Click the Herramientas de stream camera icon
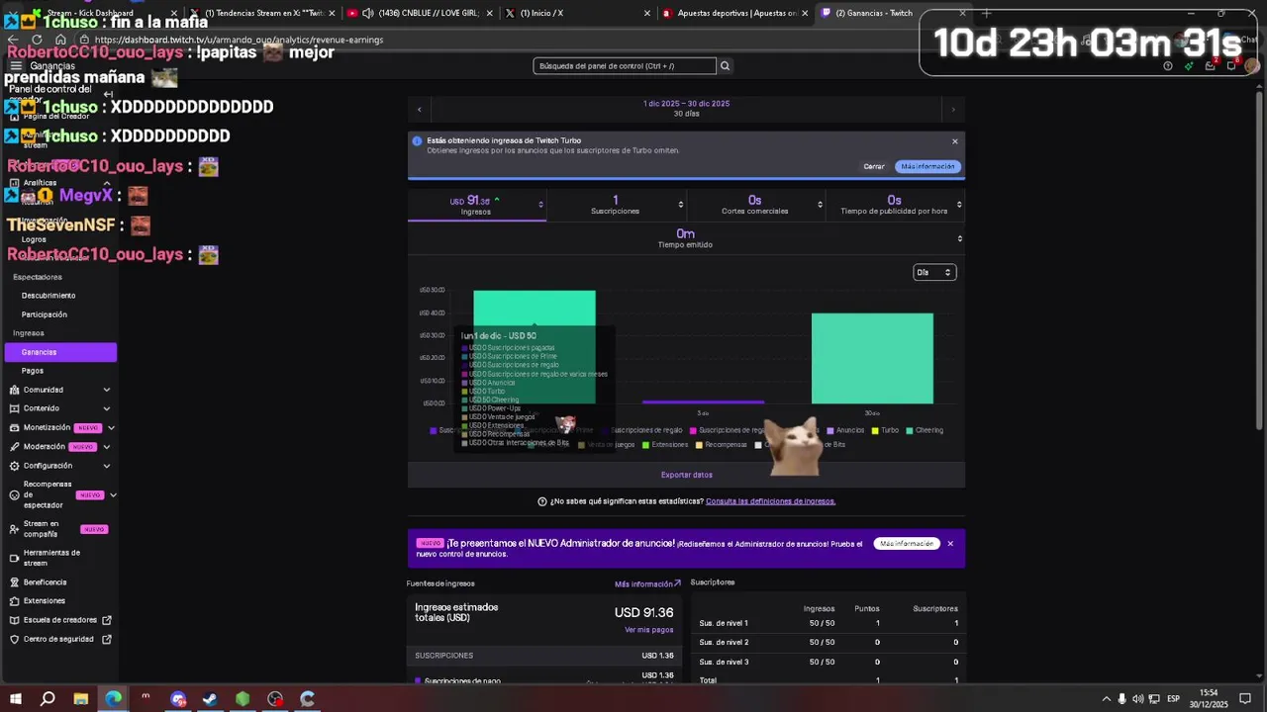Image resolution: width=1267 pixels, height=712 pixels. (x=15, y=558)
